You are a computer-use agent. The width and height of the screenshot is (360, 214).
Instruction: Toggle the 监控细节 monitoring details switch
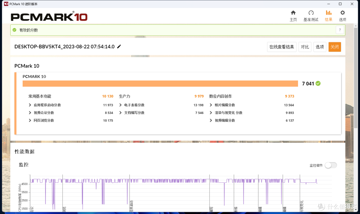(x=331, y=165)
